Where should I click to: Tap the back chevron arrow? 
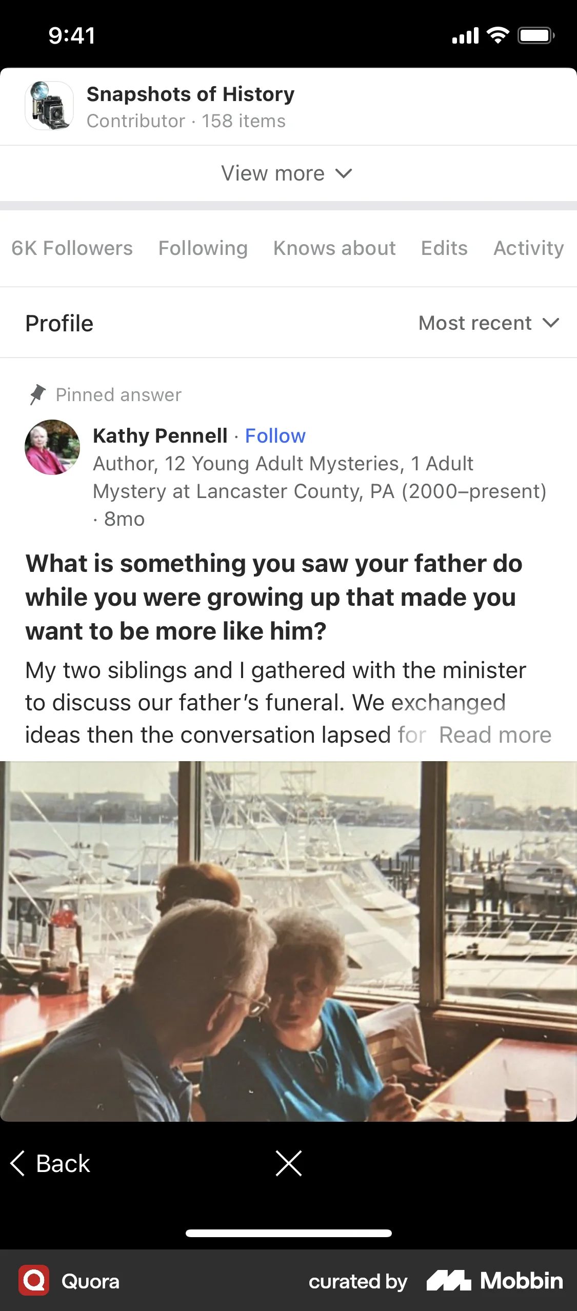(x=18, y=1163)
